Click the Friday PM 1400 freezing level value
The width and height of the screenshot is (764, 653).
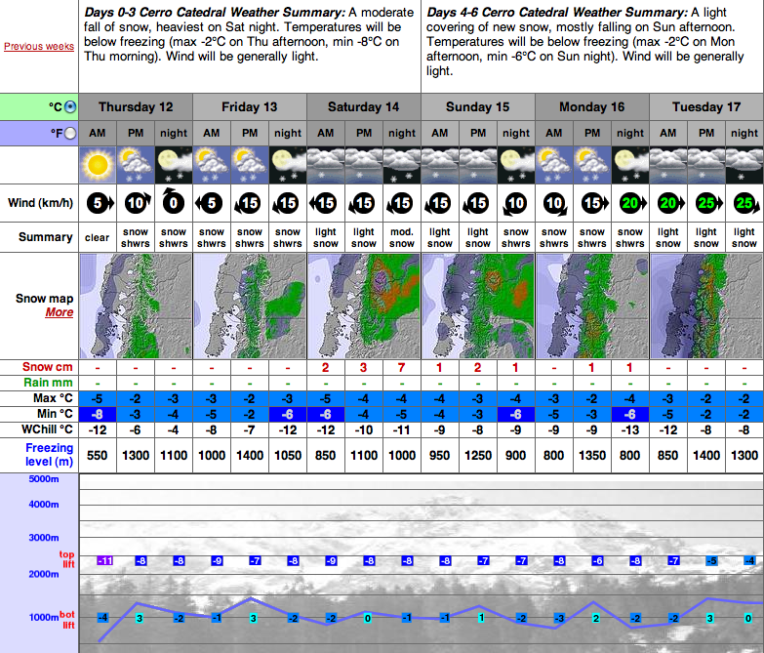(x=250, y=455)
